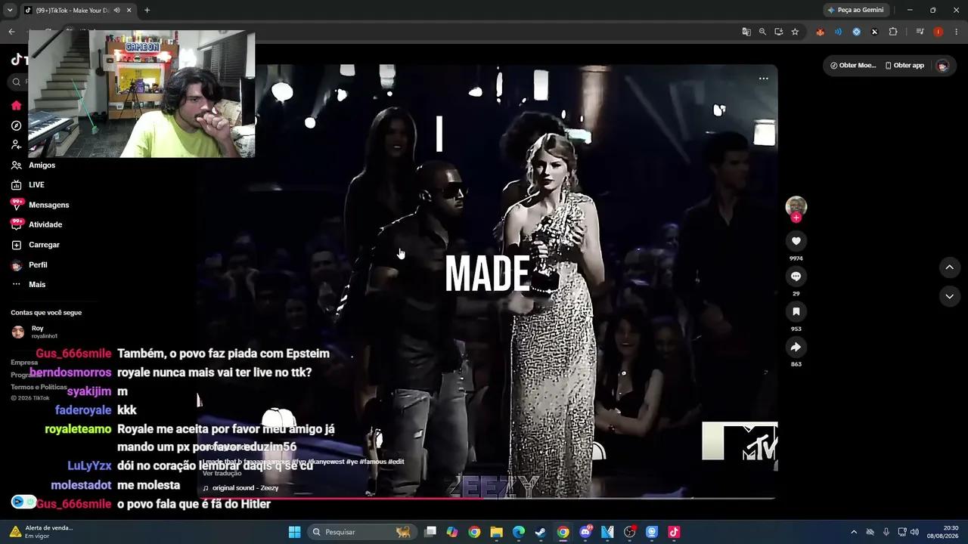The width and height of the screenshot is (968, 544).
Task: Close the TikTok tab
Action: click(129, 10)
